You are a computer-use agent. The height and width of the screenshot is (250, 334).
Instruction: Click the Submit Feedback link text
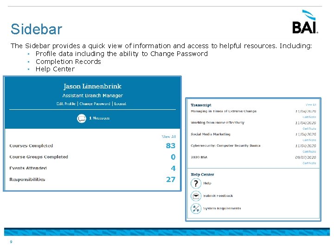[x=218, y=196]
